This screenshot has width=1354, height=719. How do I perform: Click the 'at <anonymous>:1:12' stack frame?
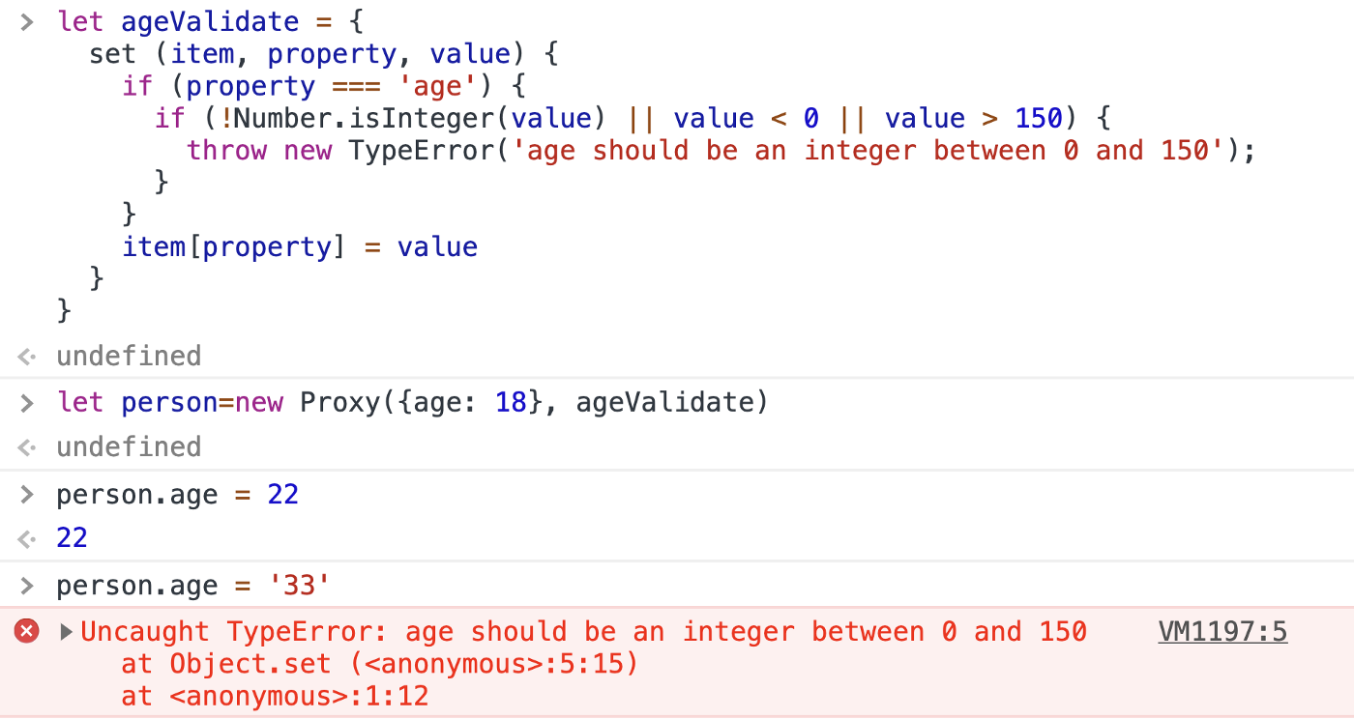click(275, 696)
